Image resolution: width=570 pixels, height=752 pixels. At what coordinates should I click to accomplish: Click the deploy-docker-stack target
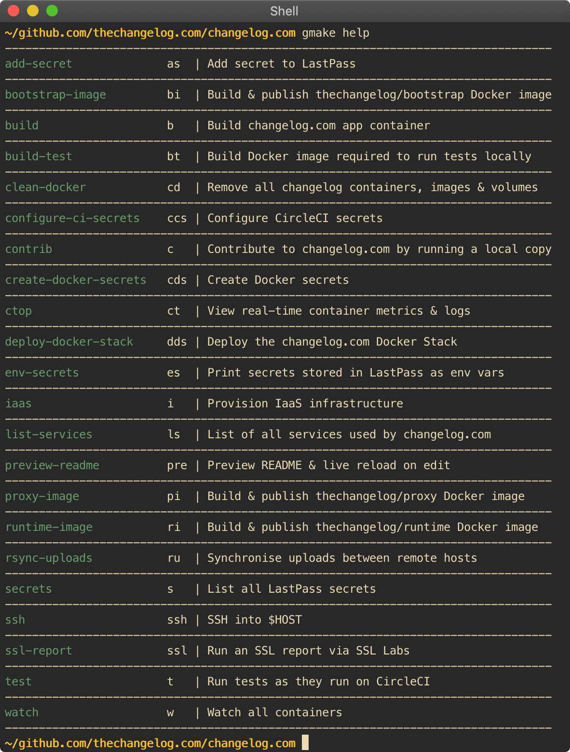pos(69,342)
